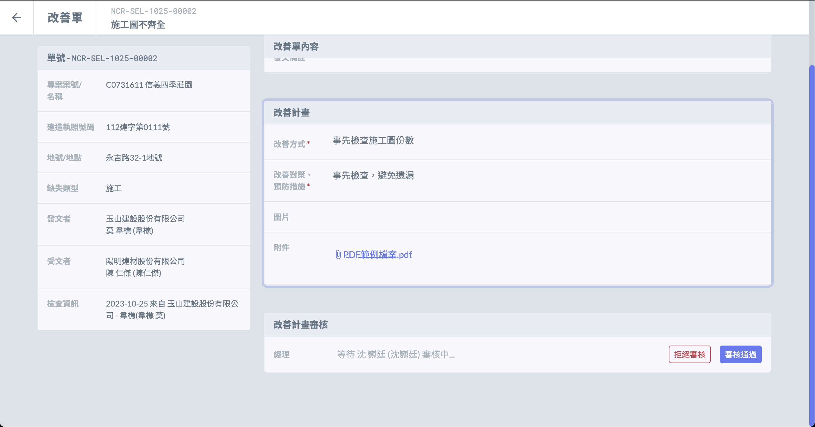This screenshot has width=815, height=427.
Task: Click the 玉山建設股份有限公司 sender company name
Action: pyautogui.click(x=145, y=219)
